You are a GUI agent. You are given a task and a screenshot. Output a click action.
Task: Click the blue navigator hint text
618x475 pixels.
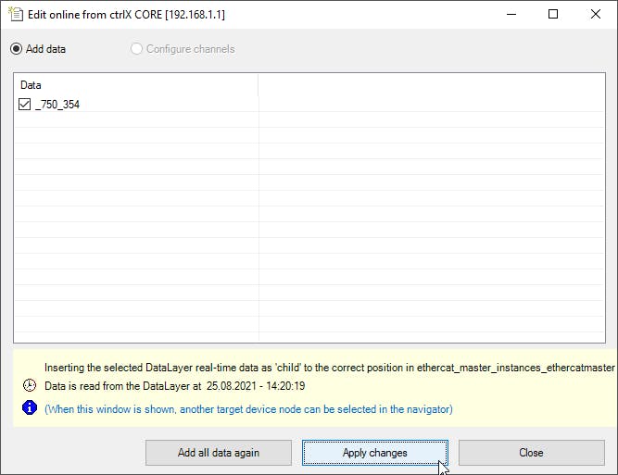click(x=248, y=409)
